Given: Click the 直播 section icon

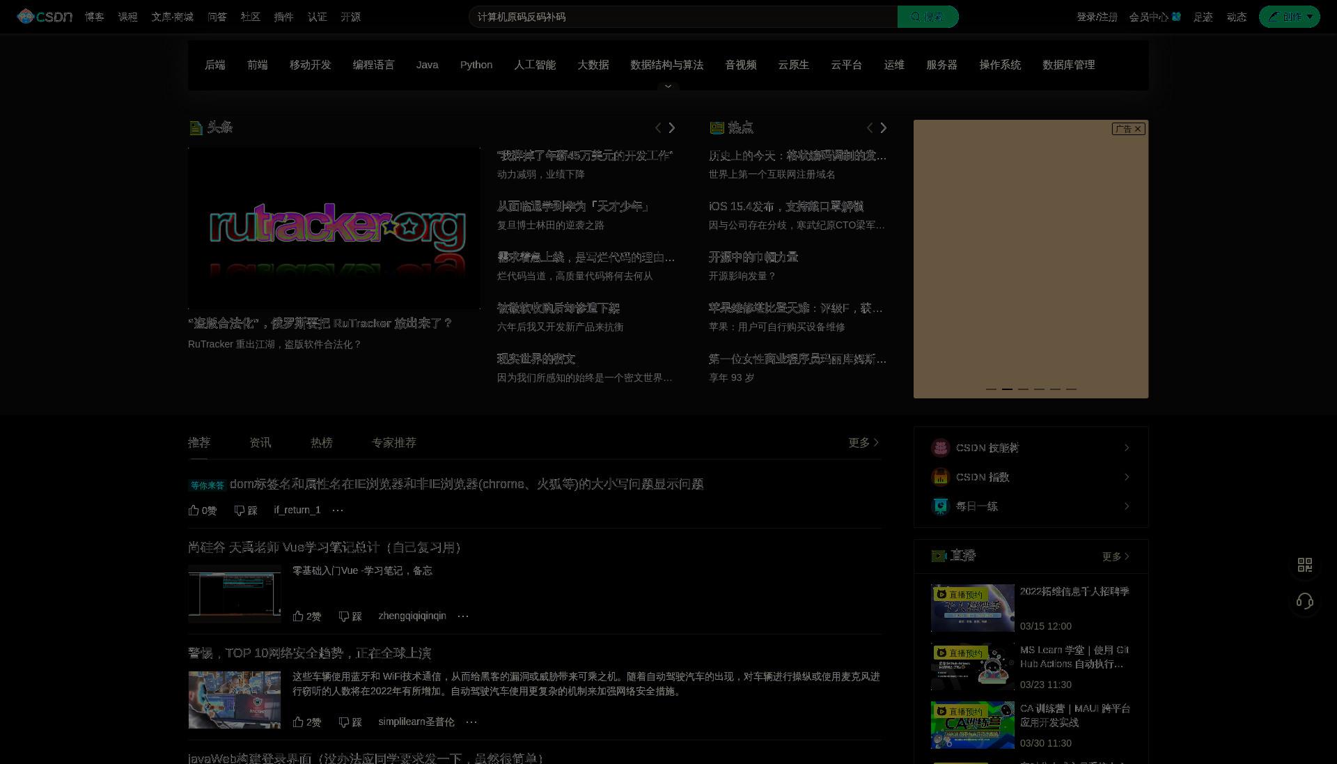Looking at the screenshot, I should 939,556.
